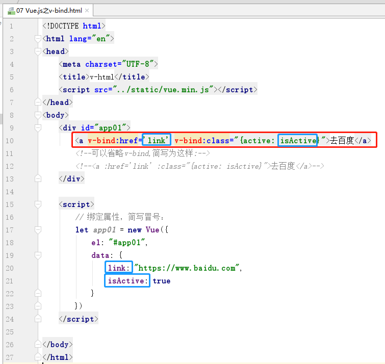The height and width of the screenshot is (364, 385).
Task: Click the isActive: property on line 21
Action: pos(127,281)
